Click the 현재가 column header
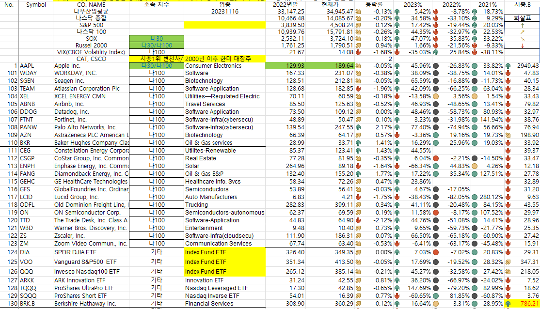This screenshot has height=309, width=540. [330, 5]
